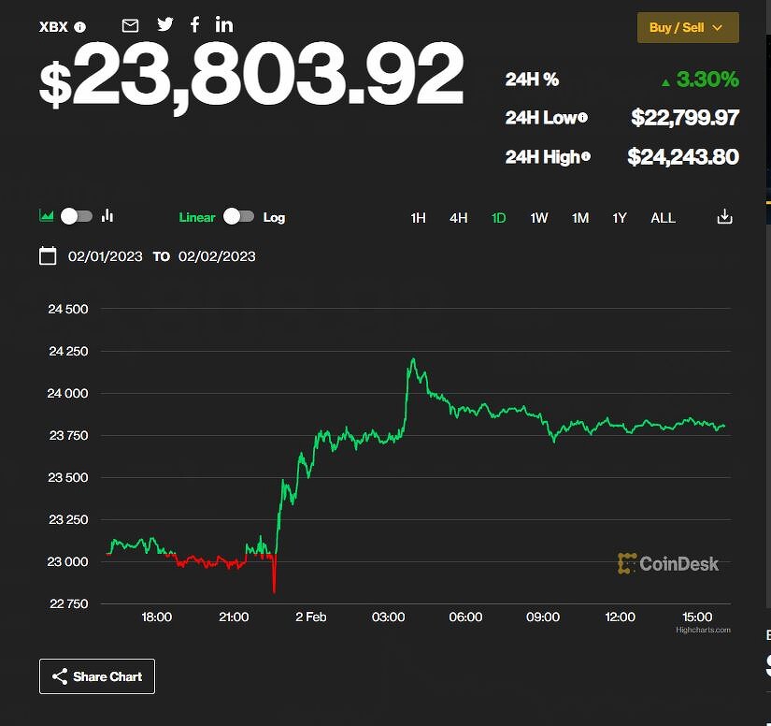The width and height of the screenshot is (771, 726).
Task: Open the Buy / Sell dropdown
Action: (x=688, y=27)
